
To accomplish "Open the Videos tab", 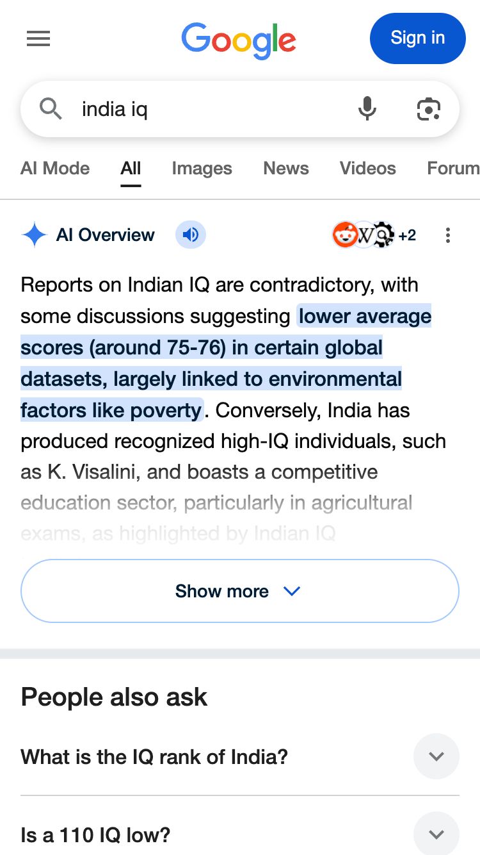I will (367, 169).
